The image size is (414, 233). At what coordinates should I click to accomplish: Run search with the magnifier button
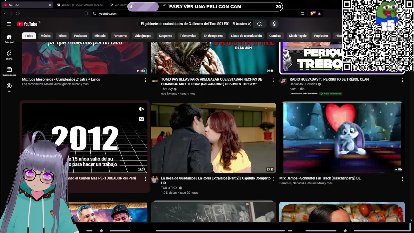(x=259, y=24)
